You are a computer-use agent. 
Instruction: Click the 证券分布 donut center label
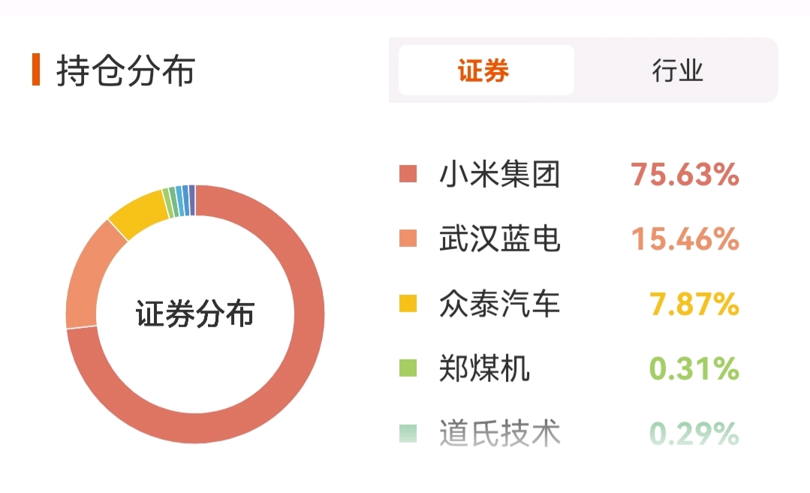coord(194,314)
